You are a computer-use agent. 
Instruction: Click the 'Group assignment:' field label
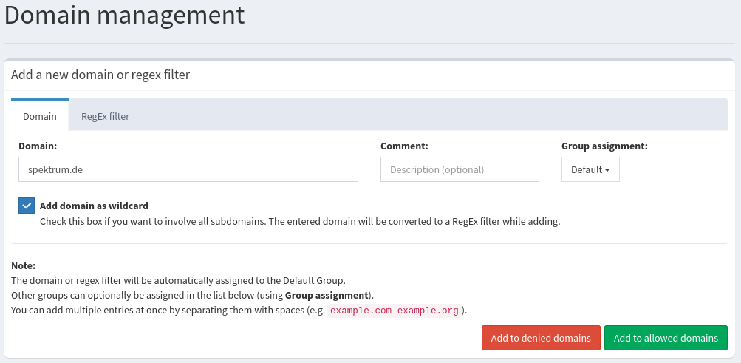point(604,146)
